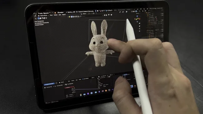Image resolution: width=203 pixels, height=114 pixels.
Task: Toggle perspective/orthographic grid icon in viewport
Action: coord(139,31)
